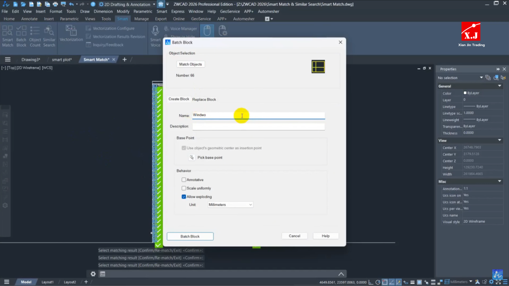Open the Unit Millimeters dropdown
The width and height of the screenshot is (509, 286).
point(230,205)
